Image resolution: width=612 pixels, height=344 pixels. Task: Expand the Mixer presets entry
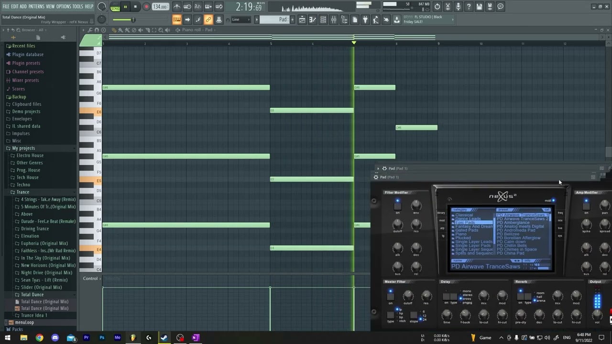(x=25, y=80)
